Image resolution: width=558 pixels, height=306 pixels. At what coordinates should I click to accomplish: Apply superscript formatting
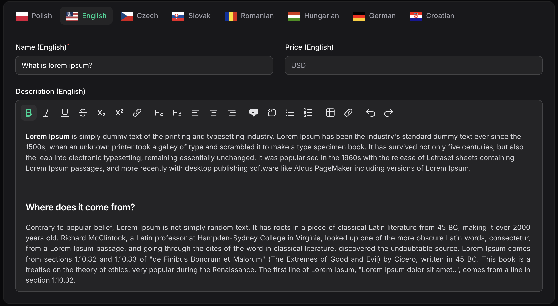click(119, 113)
